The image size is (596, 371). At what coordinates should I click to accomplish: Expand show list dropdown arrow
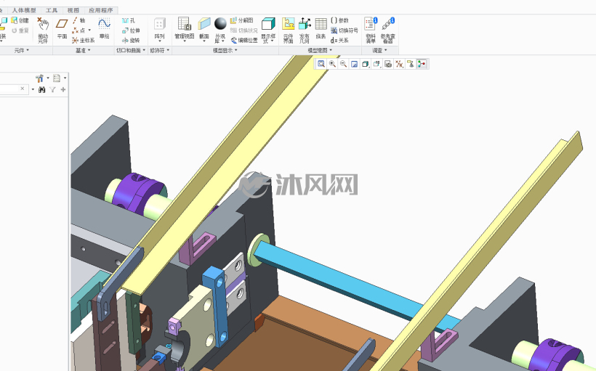[65, 78]
